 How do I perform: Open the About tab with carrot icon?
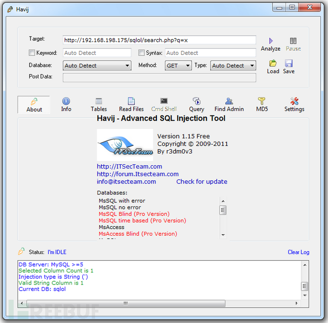(34, 105)
